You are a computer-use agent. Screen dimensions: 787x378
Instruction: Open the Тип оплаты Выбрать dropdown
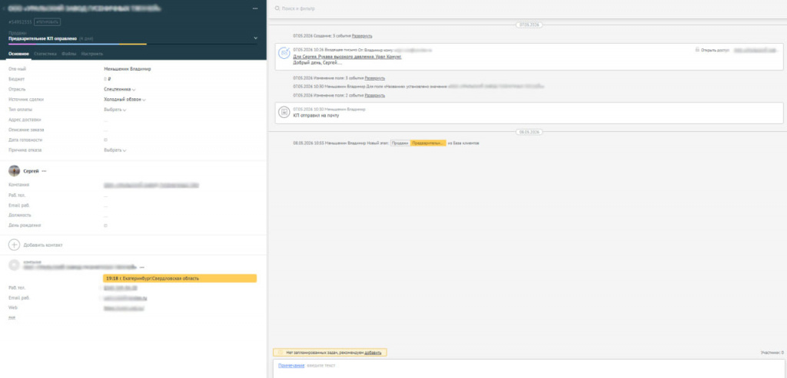pos(115,110)
